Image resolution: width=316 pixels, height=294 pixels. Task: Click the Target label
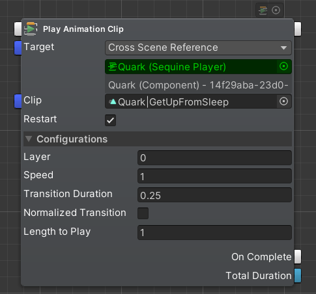(x=39, y=47)
